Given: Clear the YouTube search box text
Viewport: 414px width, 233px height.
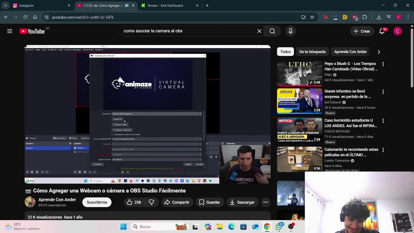Looking at the screenshot, I should 259,31.
